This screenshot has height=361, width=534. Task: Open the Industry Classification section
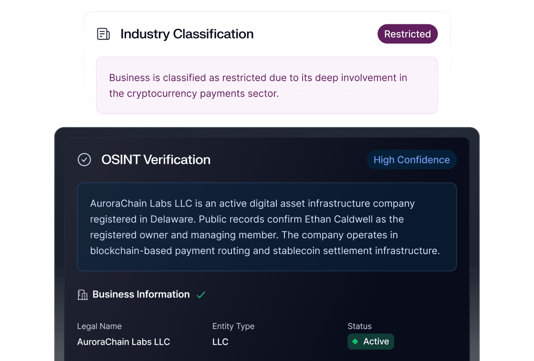pyautogui.click(x=187, y=34)
